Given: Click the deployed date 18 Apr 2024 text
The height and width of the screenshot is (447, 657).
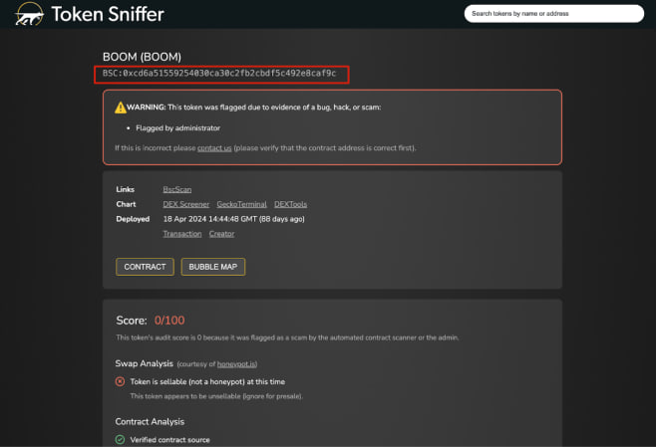Looking at the screenshot, I should pyautogui.click(x=234, y=219).
